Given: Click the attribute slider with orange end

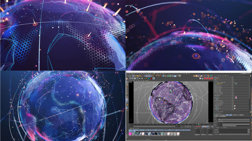Looking at the screenshot, I should [x=230, y=126].
